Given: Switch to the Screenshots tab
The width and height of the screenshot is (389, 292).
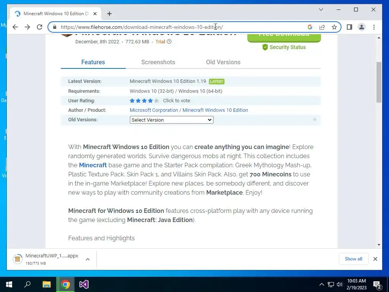Looking at the screenshot, I should pos(158,62).
